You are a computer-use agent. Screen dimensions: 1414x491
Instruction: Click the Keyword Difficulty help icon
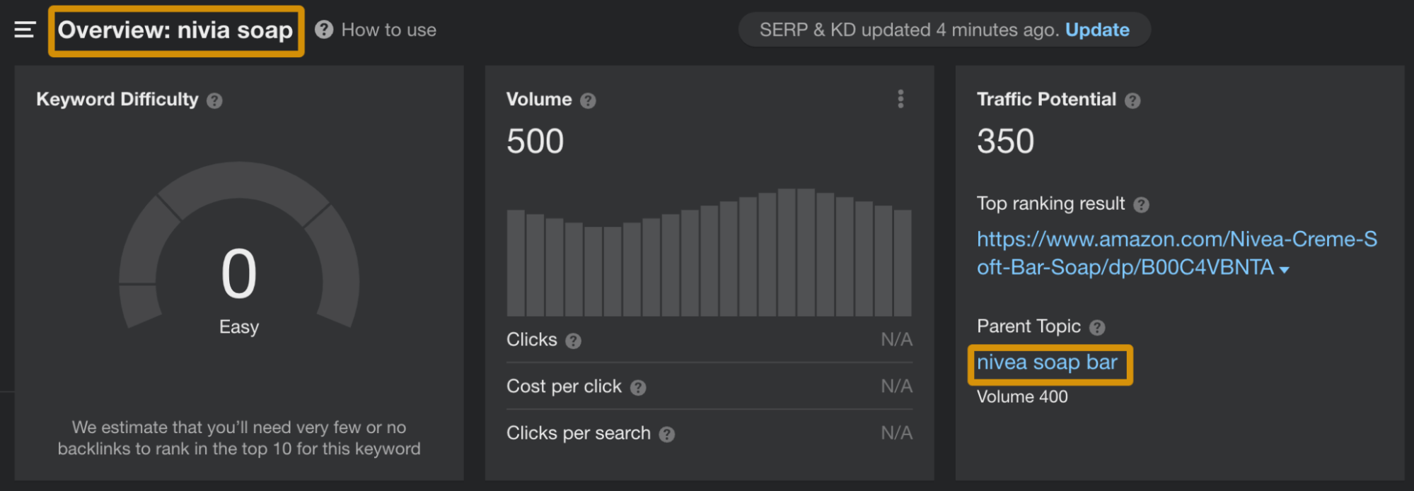(215, 100)
